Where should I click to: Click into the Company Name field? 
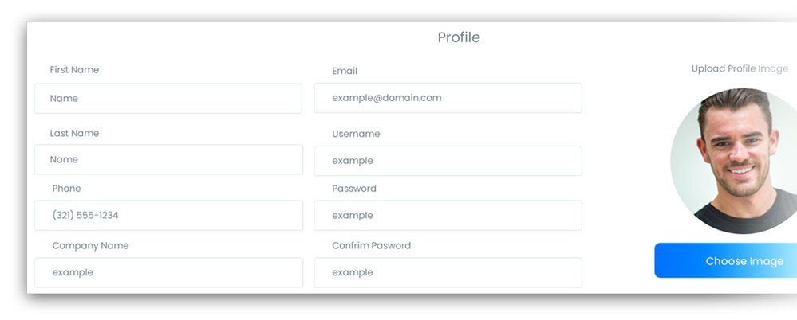[x=168, y=273]
